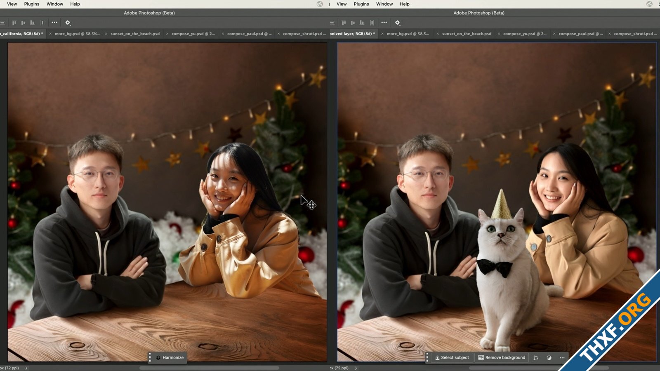The height and width of the screenshot is (371, 660).
Task: Open settings gear in right window options bar
Action: (x=398, y=23)
